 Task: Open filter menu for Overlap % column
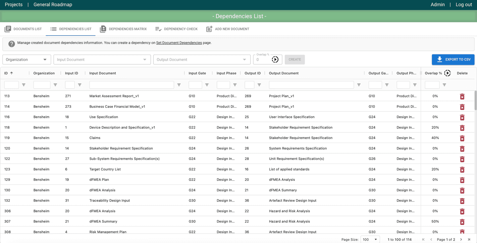pyautogui.click(x=444, y=85)
